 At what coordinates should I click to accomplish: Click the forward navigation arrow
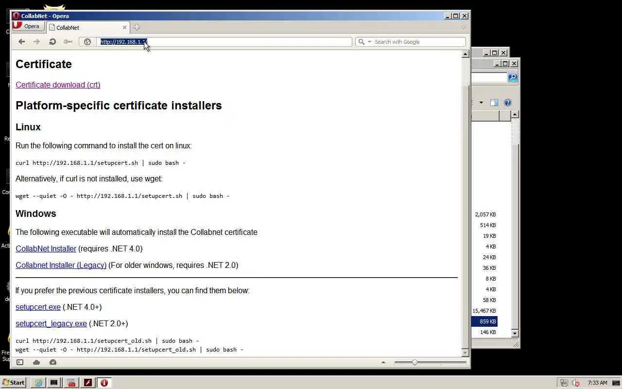click(x=36, y=42)
